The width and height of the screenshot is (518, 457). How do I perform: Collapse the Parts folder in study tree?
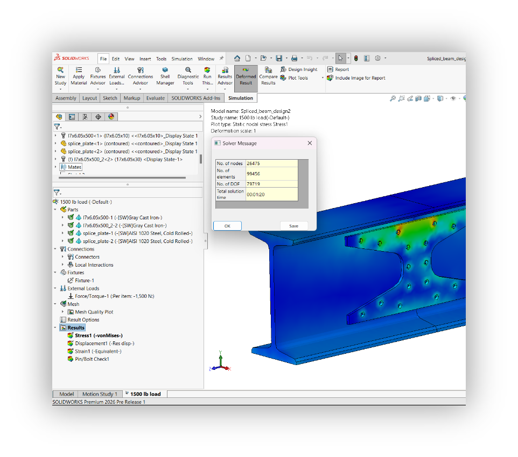pos(55,210)
